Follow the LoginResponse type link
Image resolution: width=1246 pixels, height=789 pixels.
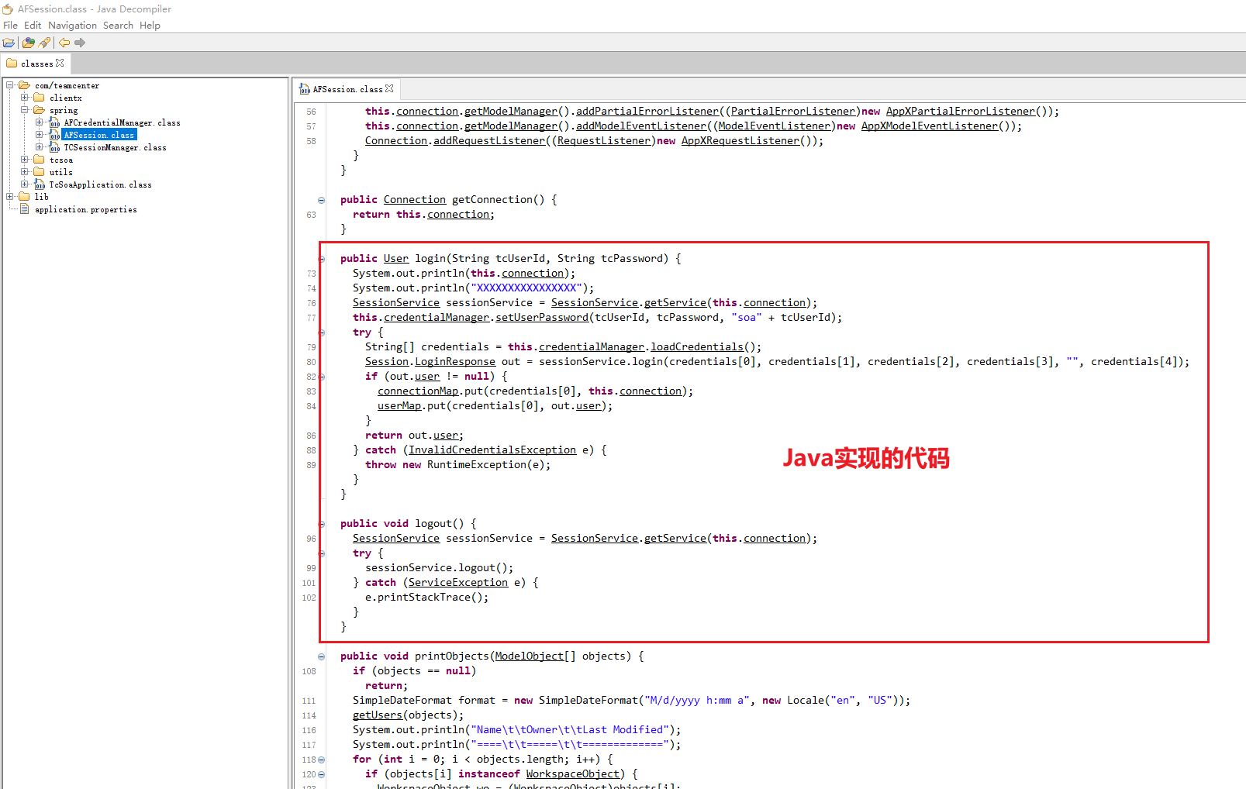click(455, 362)
